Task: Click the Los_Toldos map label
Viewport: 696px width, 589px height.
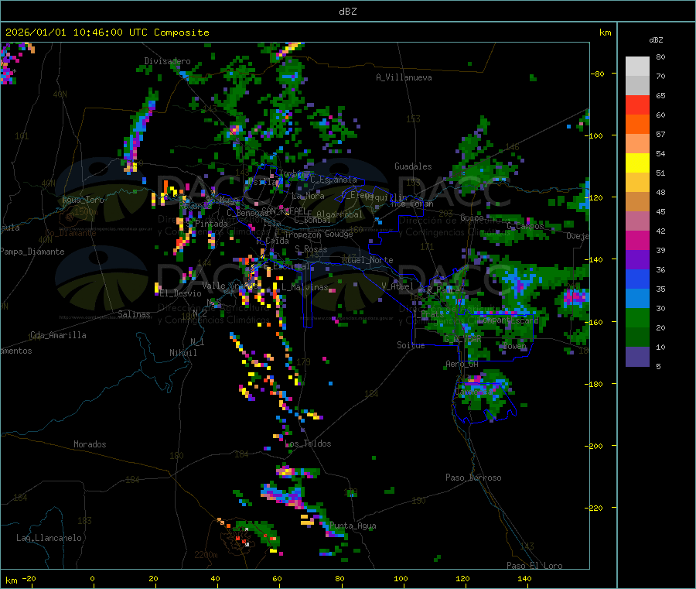Action: (308, 443)
